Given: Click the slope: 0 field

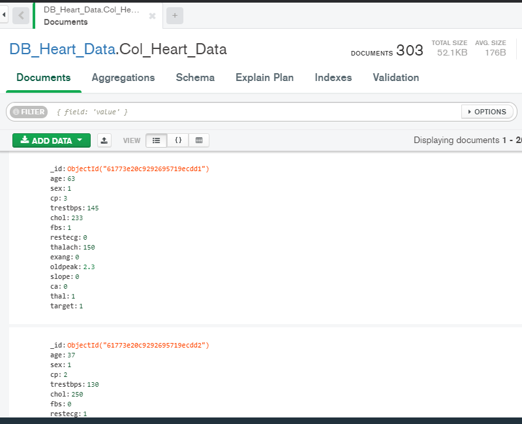Looking at the screenshot, I should point(65,276).
